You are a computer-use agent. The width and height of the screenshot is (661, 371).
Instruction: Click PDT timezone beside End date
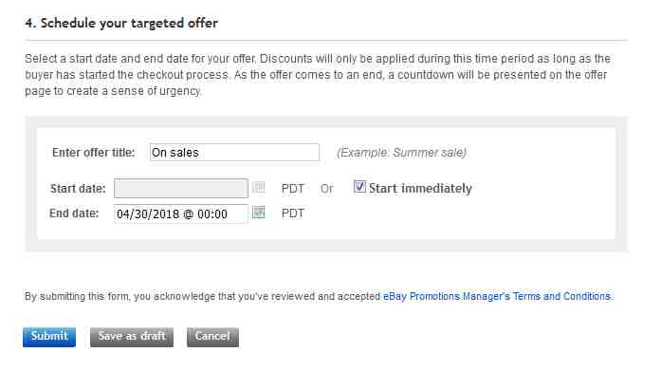click(292, 213)
